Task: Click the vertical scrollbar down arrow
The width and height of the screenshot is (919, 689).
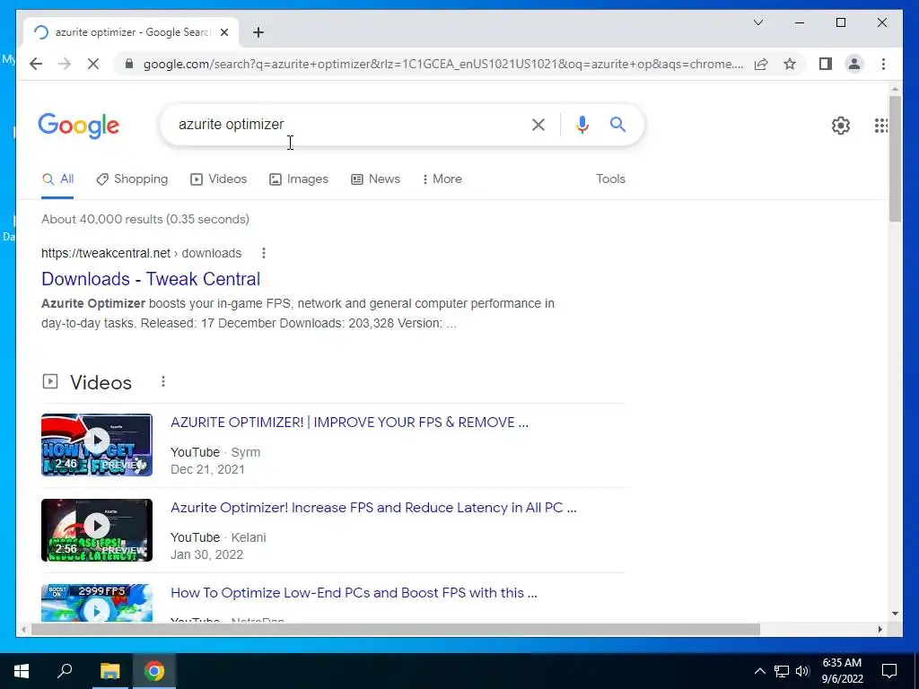Action: pyautogui.click(x=895, y=614)
